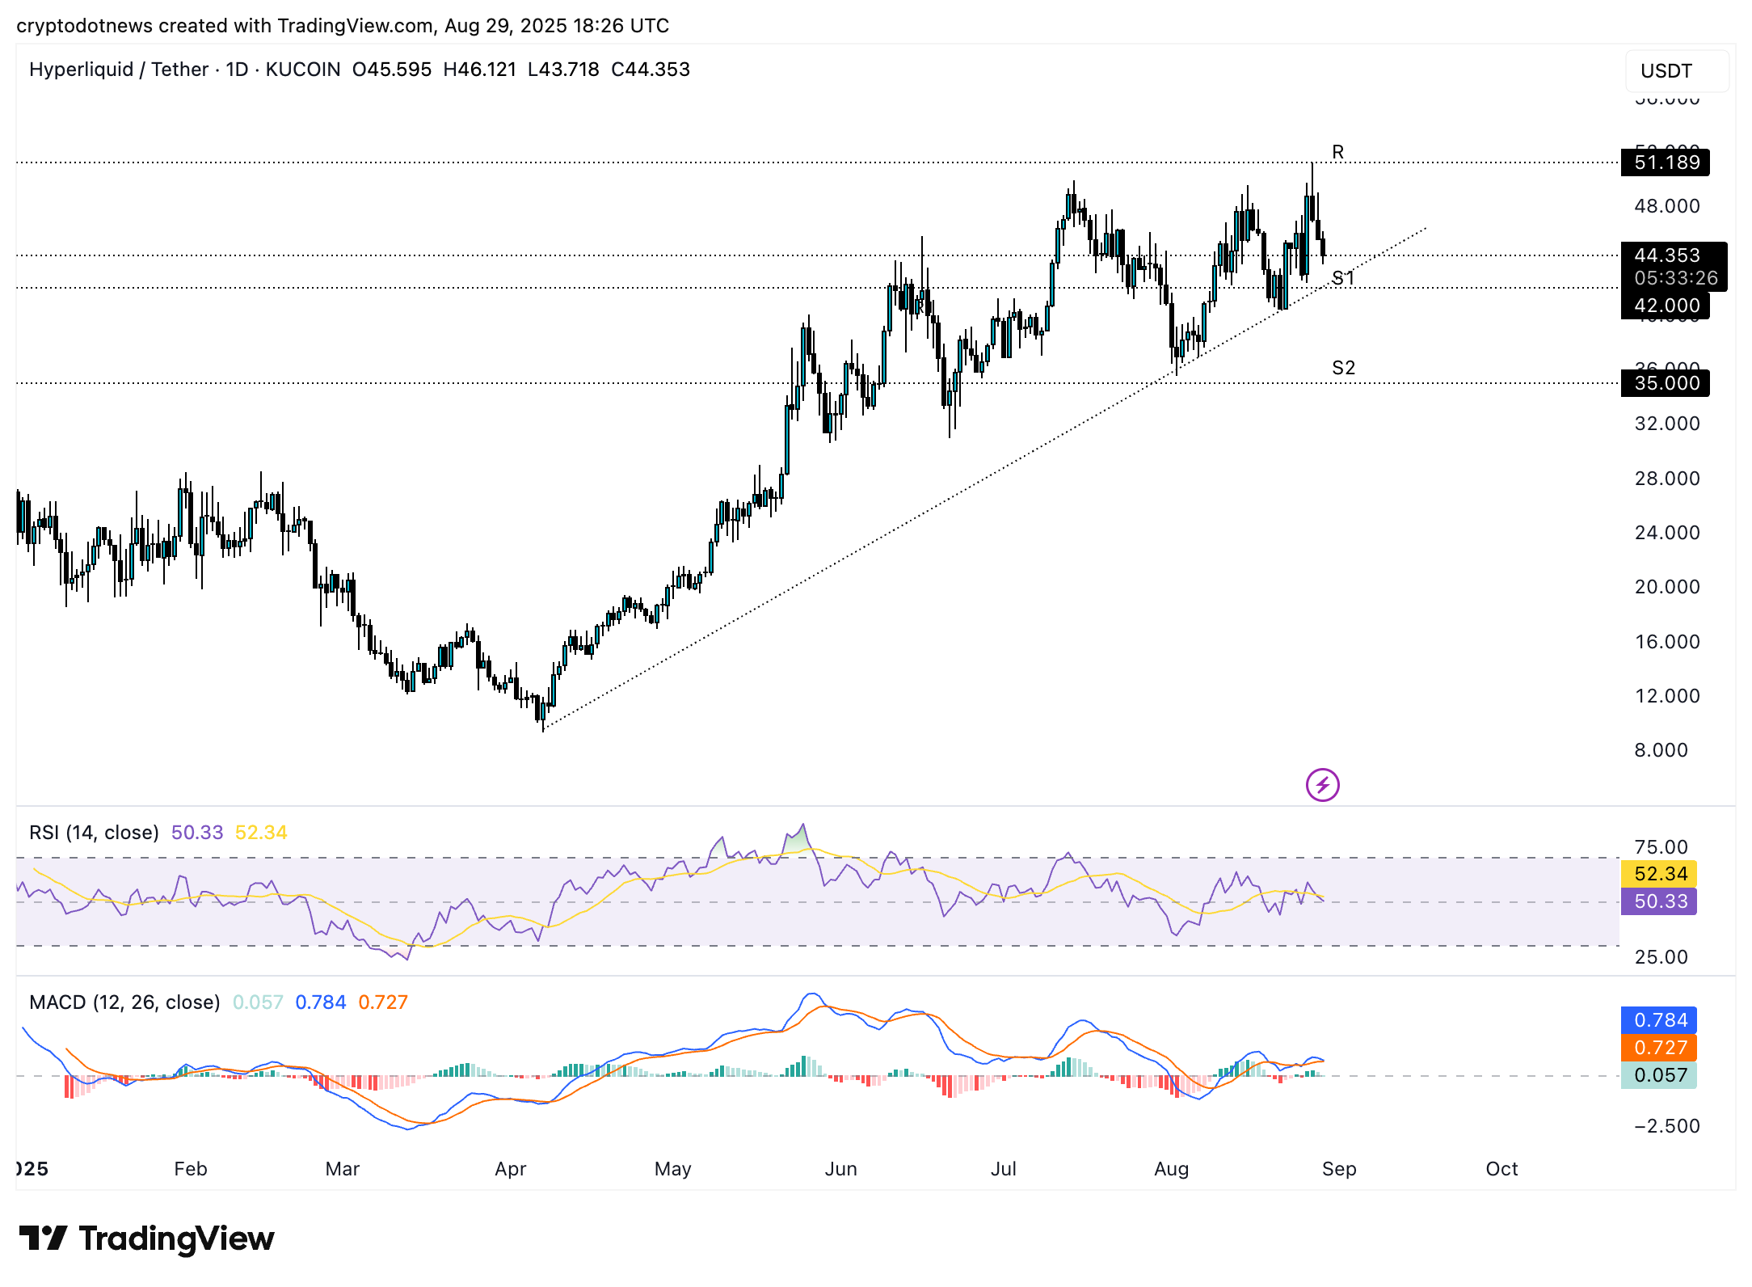This screenshot has height=1287, width=1752.
Task: Click the Hyperliquid / Tether symbol title
Action: coord(119,70)
